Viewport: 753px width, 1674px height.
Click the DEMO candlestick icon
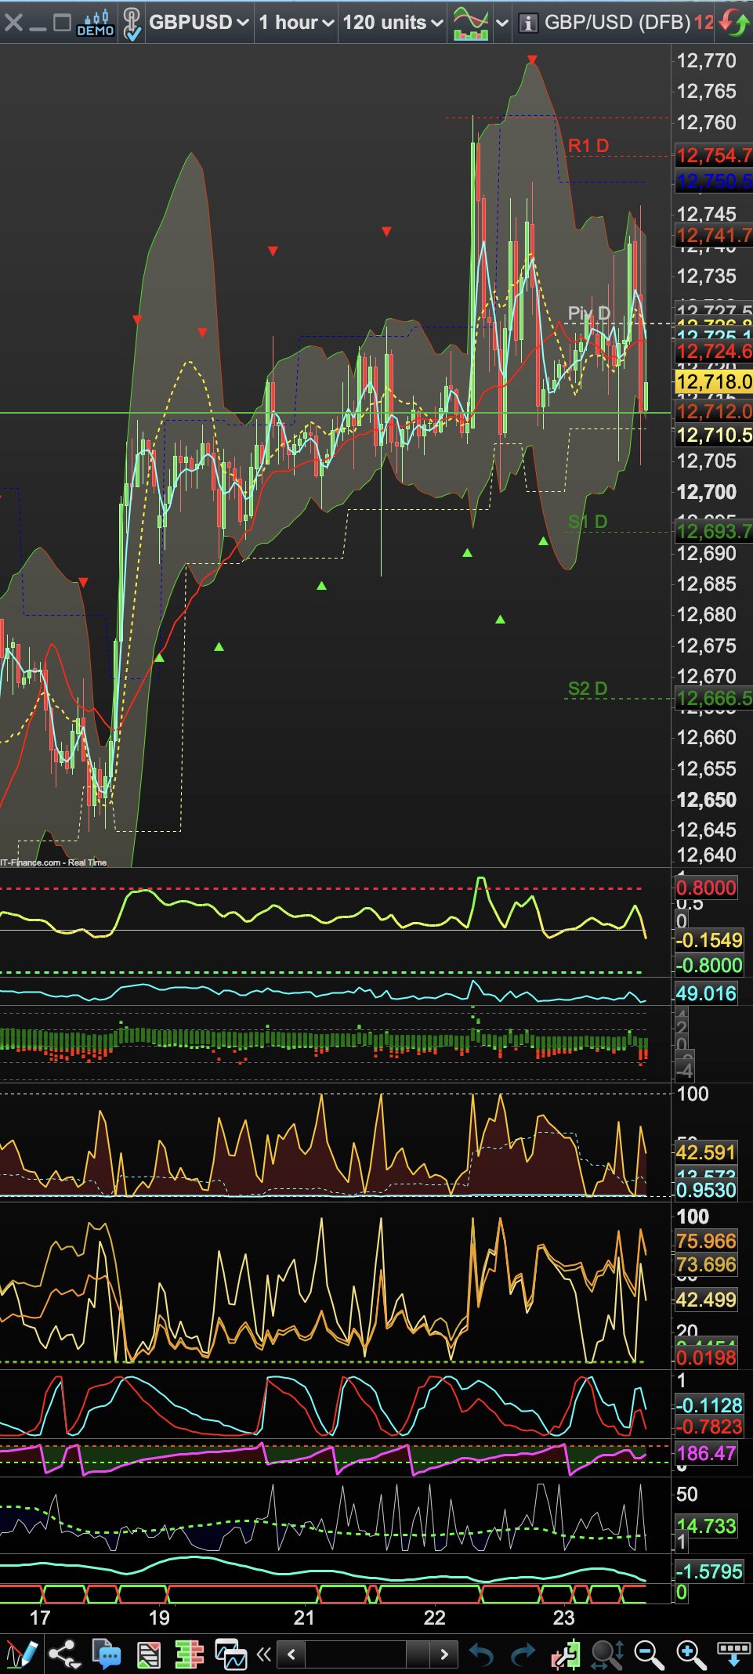[96, 23]
